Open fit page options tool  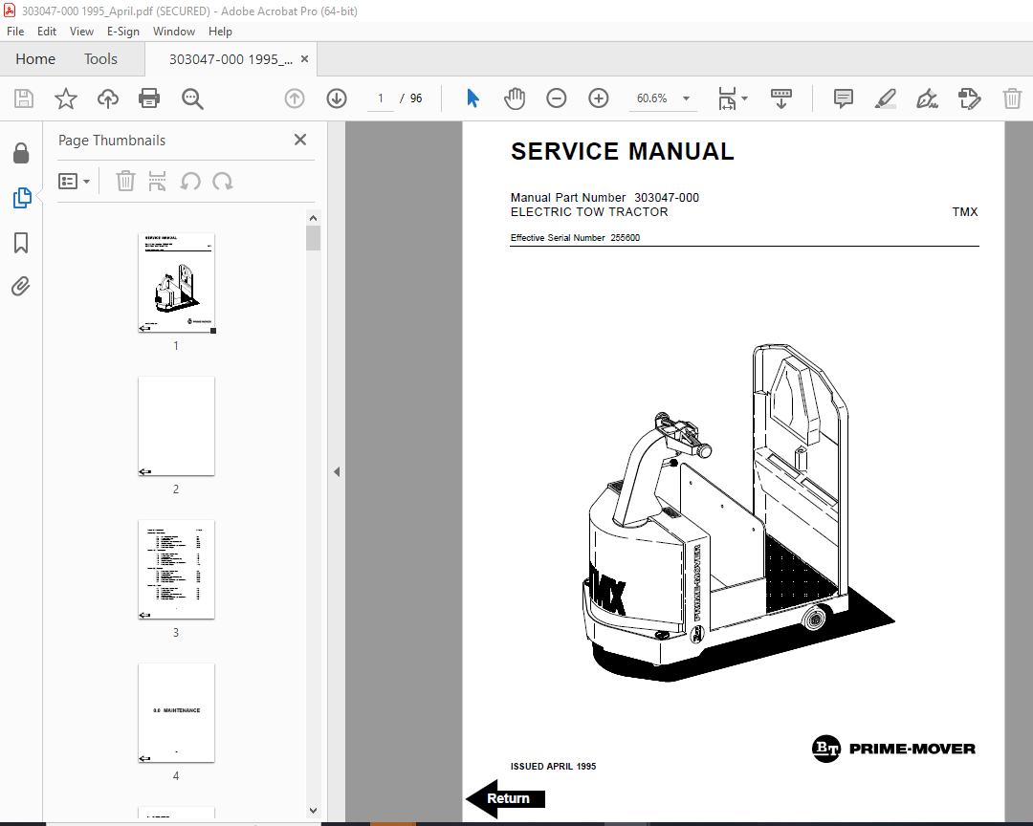click(x=733, y=98)
